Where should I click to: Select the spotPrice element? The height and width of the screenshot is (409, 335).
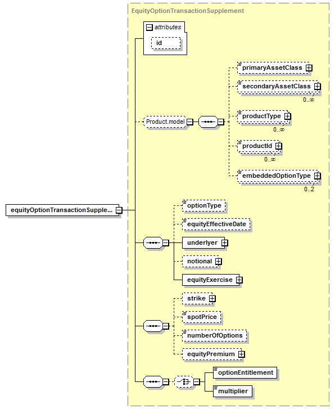tap(202, 317)
